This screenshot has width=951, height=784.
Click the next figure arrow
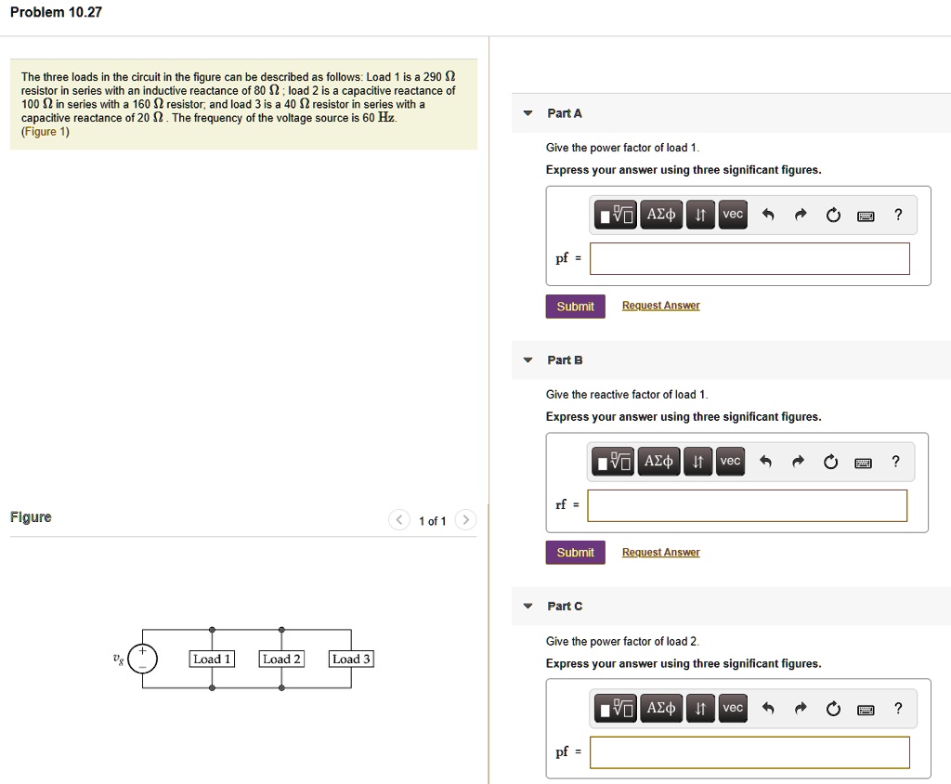(465, 520)
